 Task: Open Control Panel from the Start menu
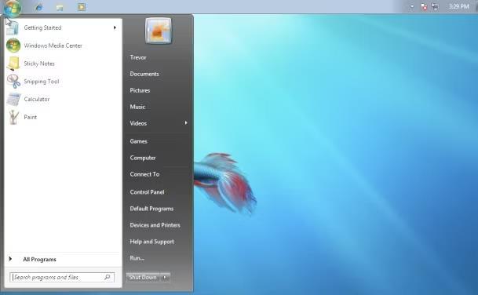click(x=147, y=192)
